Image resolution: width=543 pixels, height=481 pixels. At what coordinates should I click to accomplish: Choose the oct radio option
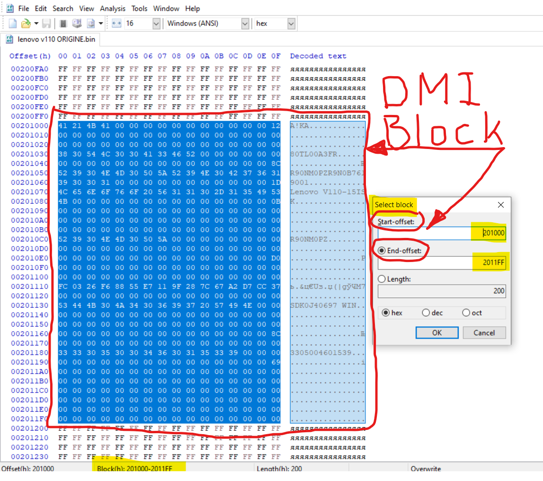[x=466, y=313]
